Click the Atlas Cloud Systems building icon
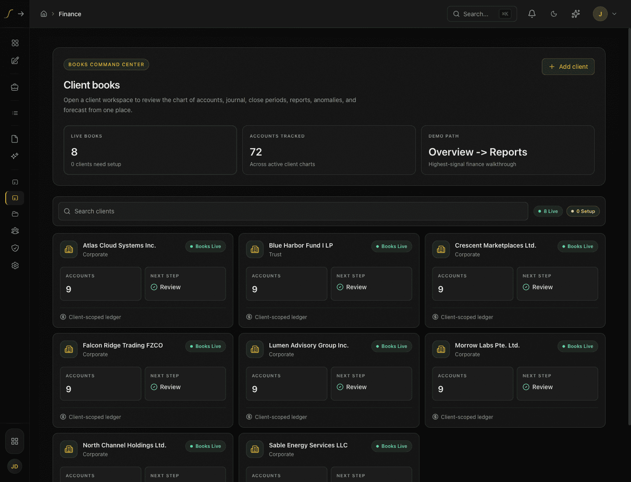Viewport: 631px width, 482px height. [x=69, y=249]
